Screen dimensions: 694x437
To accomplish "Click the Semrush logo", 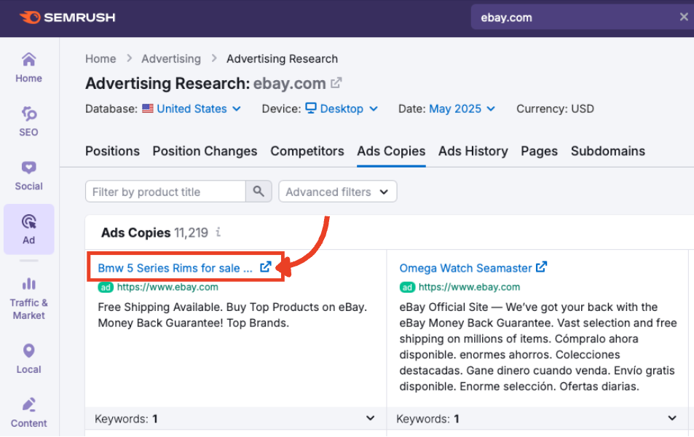I will point(67,17).
